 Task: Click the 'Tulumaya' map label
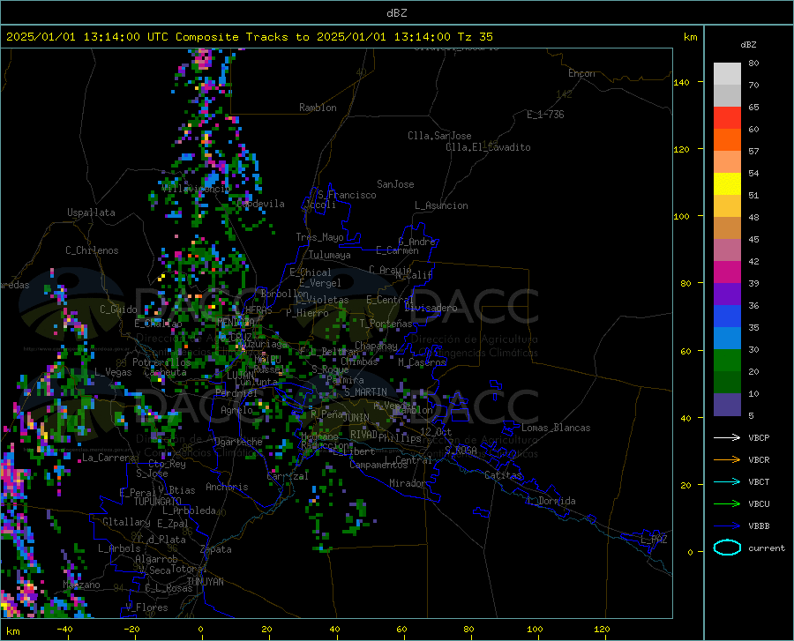329,255
